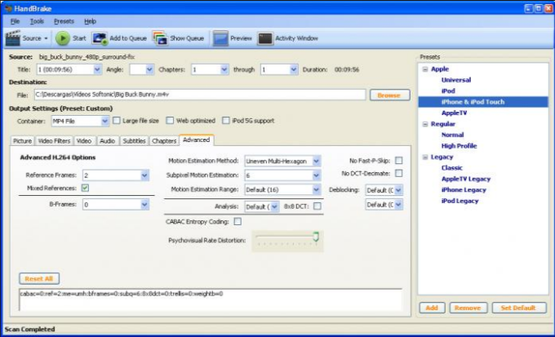This screenshot has width=555, height=337.
Task: Select the Universal preset
Action: (x=456, y=80)
